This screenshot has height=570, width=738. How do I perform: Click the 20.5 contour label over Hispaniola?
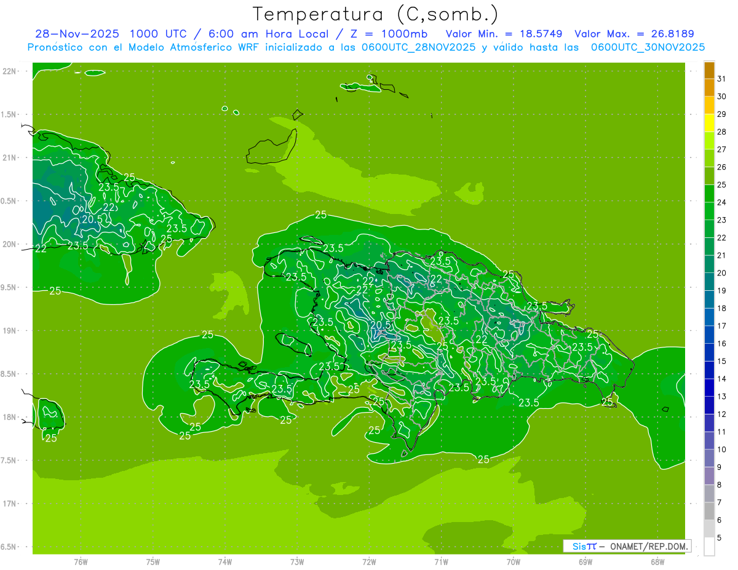(380, 325)
